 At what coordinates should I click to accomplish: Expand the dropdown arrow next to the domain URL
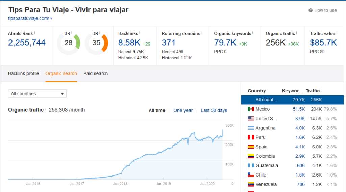click(51, 19)
